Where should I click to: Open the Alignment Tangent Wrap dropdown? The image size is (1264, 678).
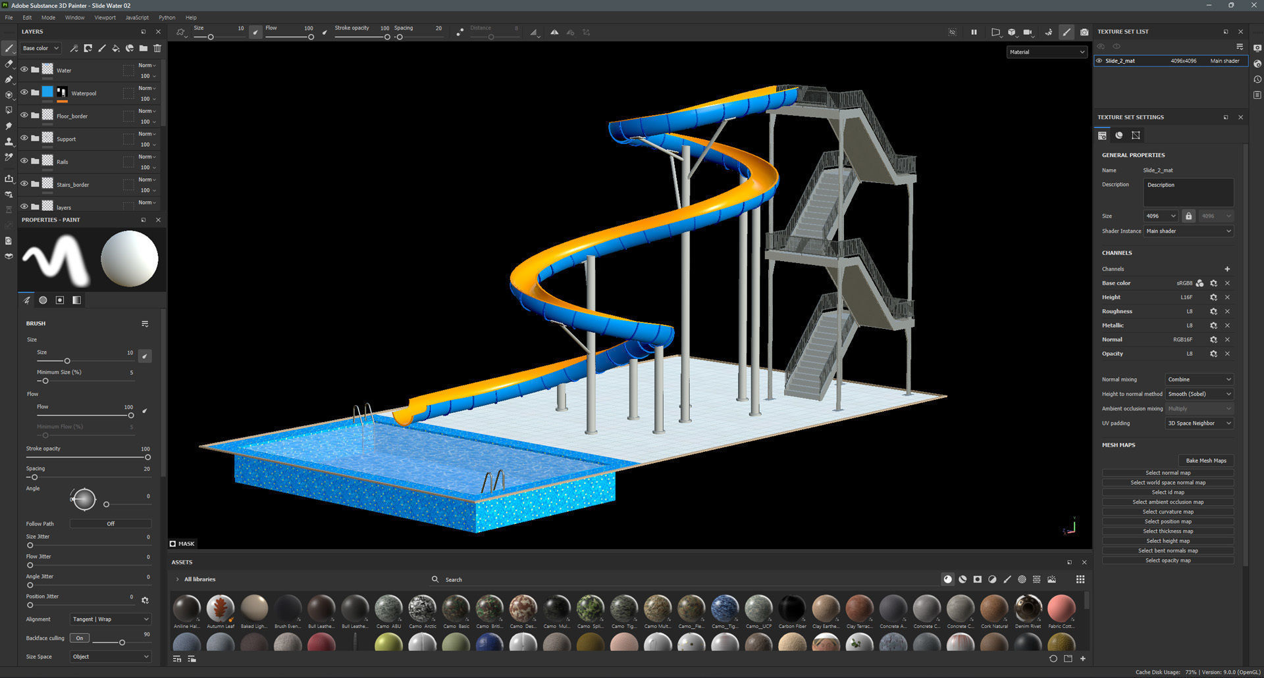[111, 619]
